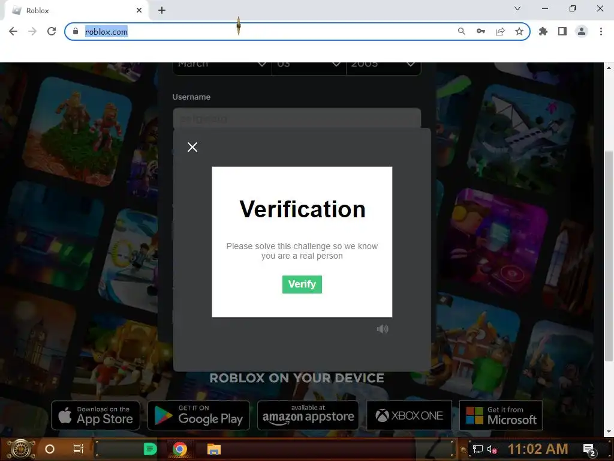This screenshot has height=461, width=614.
Task: Expand the birthday day dropdown
Action: [309, 67]
